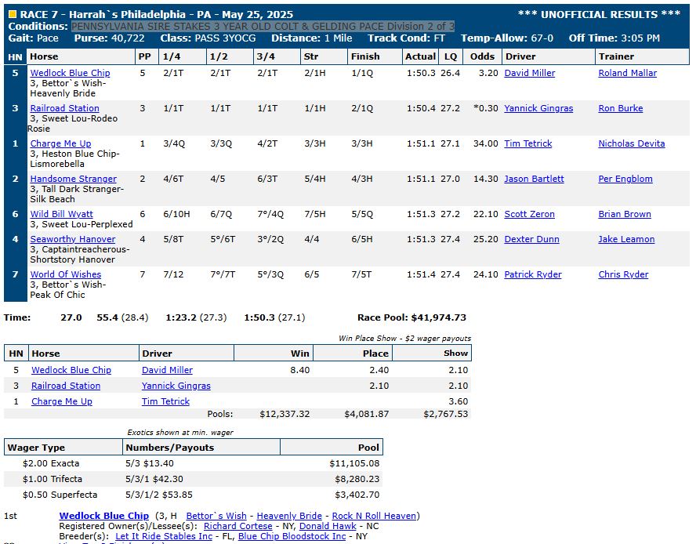
Task: Click the highlighted Pennsylvania Sire Stakes conditions text
Action: click(x=263, y=26)
